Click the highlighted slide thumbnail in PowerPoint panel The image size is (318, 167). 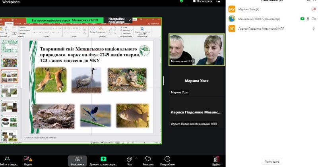pyautogui.click(x=9, y=76)
